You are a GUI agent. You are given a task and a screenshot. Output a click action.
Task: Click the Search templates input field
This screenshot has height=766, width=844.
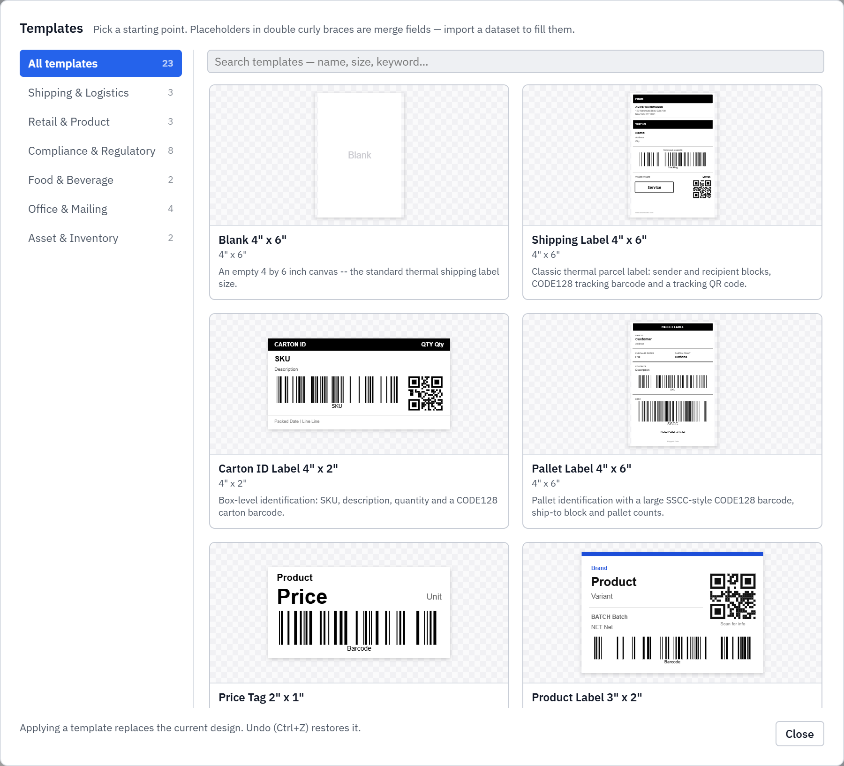(x=515, y=62)
